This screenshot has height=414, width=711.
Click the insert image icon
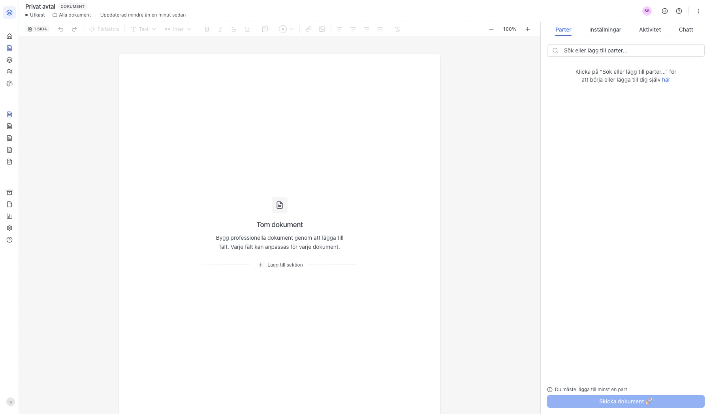point(322,29)
